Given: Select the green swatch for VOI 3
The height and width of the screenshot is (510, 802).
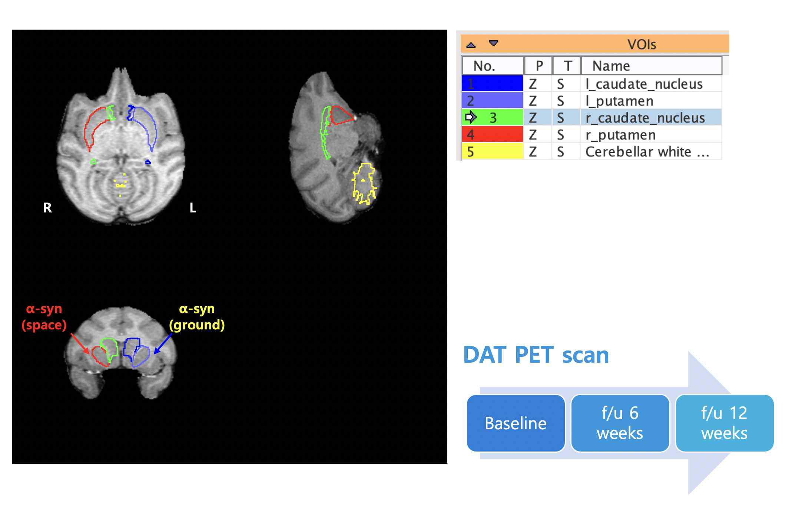Looking at the screenshot, I should (x=493, y=118).
